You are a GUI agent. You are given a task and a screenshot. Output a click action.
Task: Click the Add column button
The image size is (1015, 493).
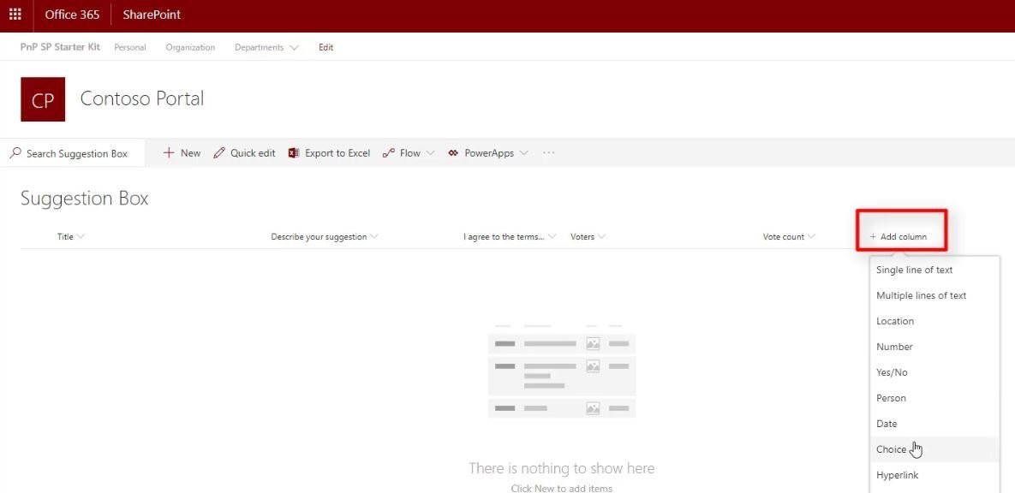(899, 237)
